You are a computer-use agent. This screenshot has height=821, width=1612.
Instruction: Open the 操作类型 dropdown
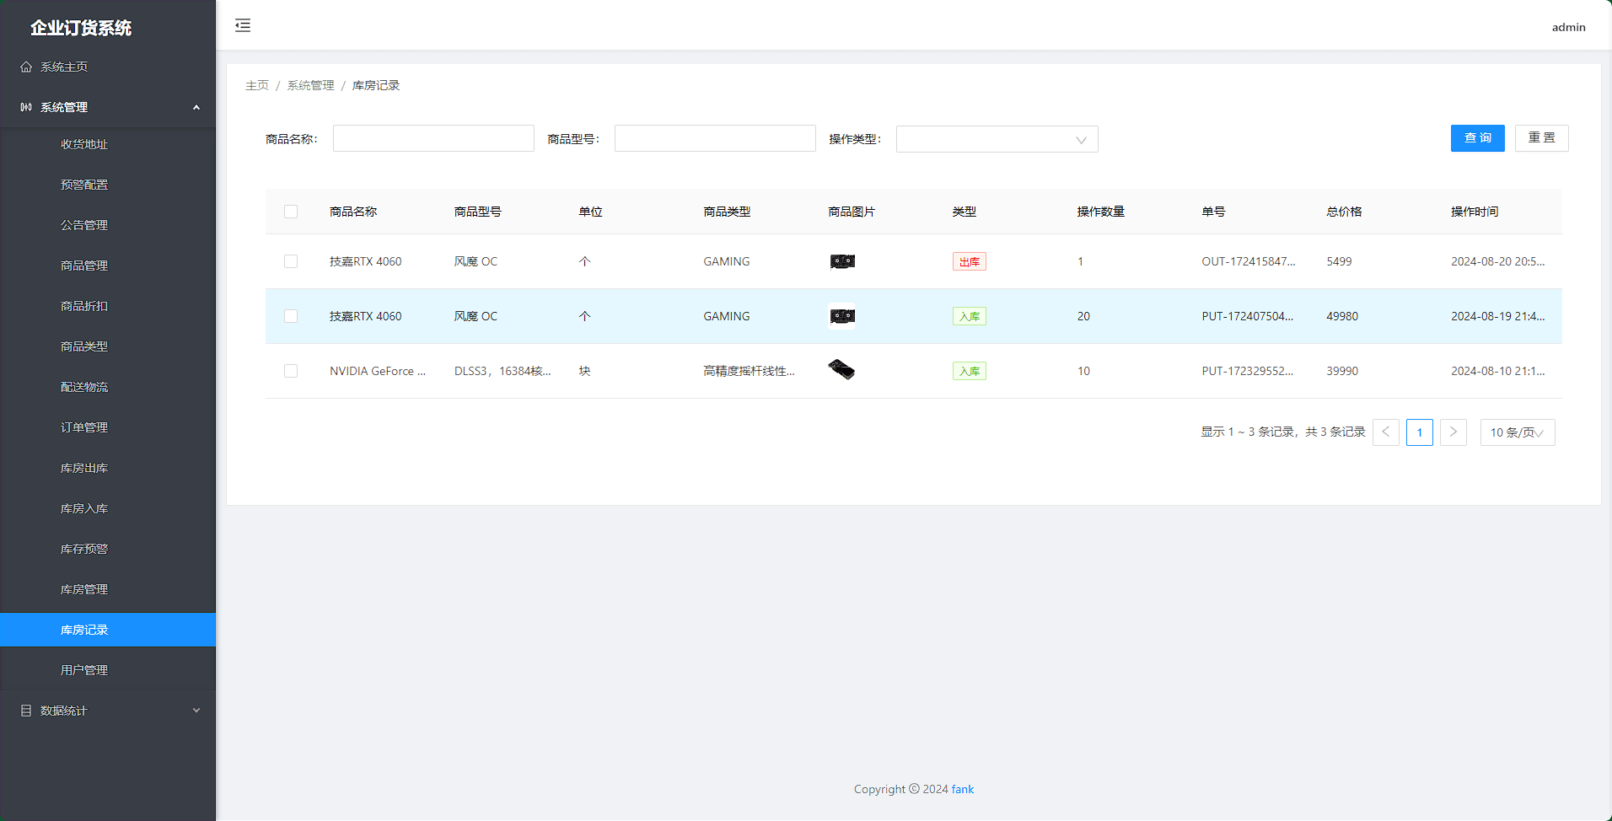997,139
